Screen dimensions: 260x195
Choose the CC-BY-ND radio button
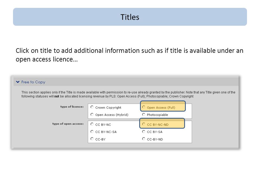click(144, 139)
